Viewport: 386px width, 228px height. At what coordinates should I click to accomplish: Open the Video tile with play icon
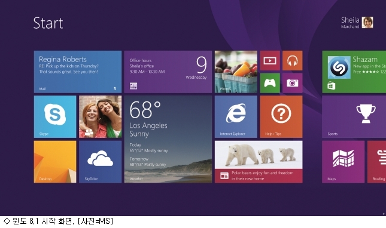coord(270,61)
